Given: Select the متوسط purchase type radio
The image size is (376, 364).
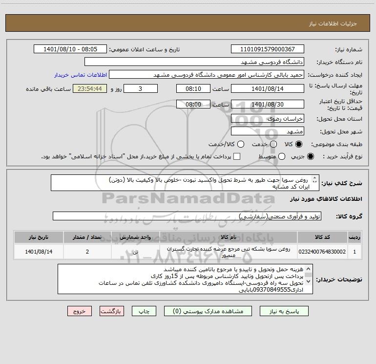Looking at the screenshot, I should click(282, 156).
